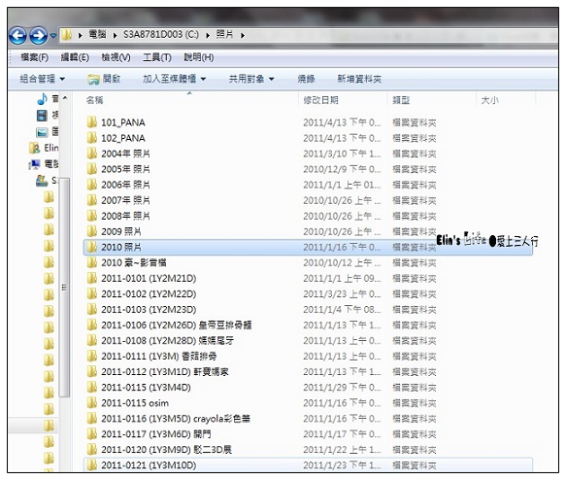566x480 pixels.
Task: Click the navigation pane scroll-up arrow
Action: click(x=65, y=98)
